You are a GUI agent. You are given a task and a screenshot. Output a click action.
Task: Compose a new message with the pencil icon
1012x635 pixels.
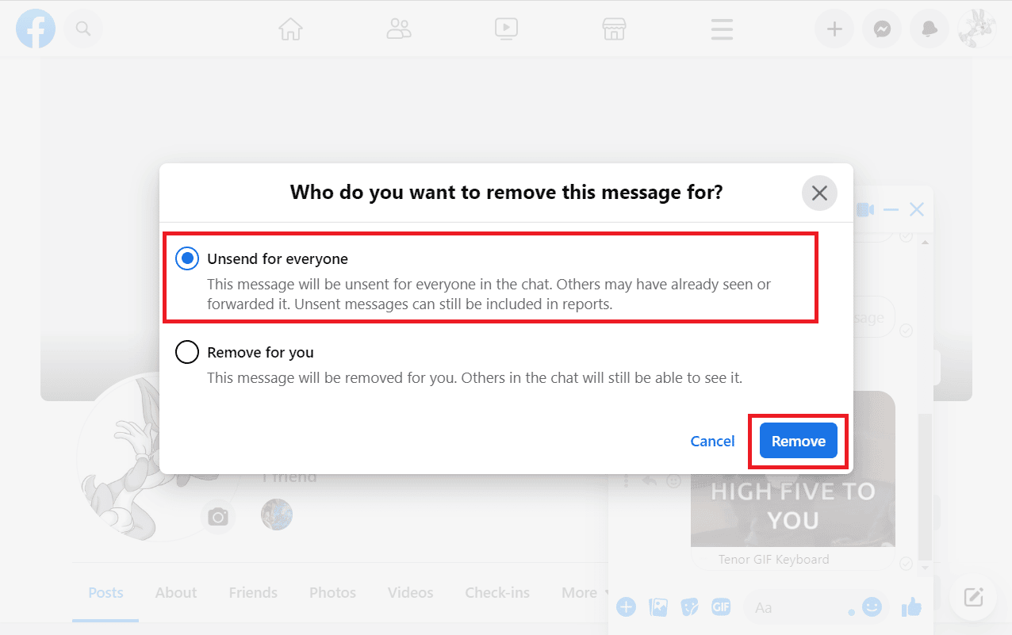(x=973, y=598)
